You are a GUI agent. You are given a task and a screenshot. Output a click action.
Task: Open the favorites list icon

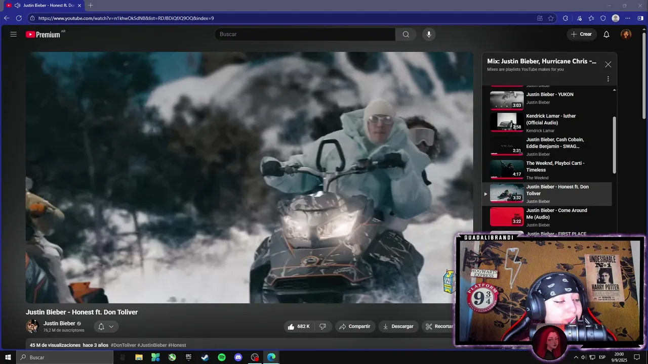pyautogui.click(x=591, y=18)
